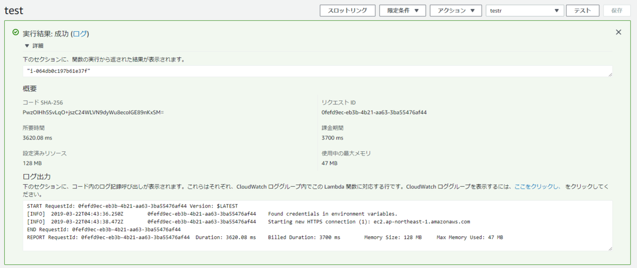This screenshot has width=637, height=268.
Task: Select the リクエスト ID value text
Action: click(374, 113)
